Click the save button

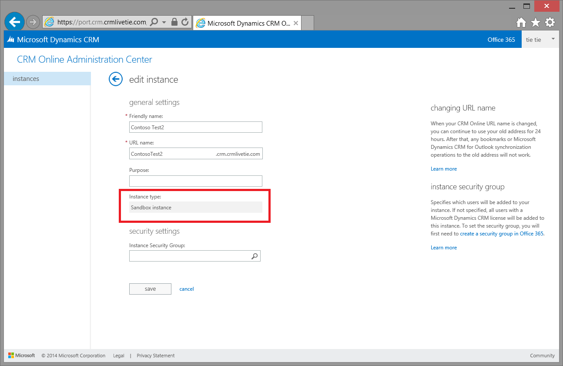click(x=150, y=289)
